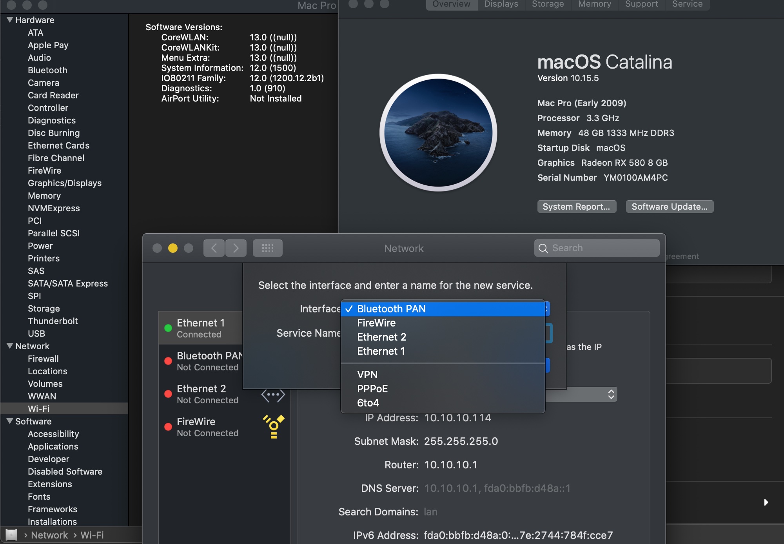Viewport: 784px width, 544px height.
Task: Select ATA in System Information sidebar
Action: pyautogui.click(x=35, y=33)
